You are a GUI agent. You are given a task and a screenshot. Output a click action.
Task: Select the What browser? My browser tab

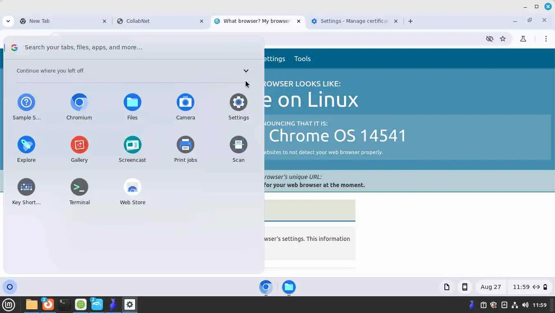[x=258, y=21]
